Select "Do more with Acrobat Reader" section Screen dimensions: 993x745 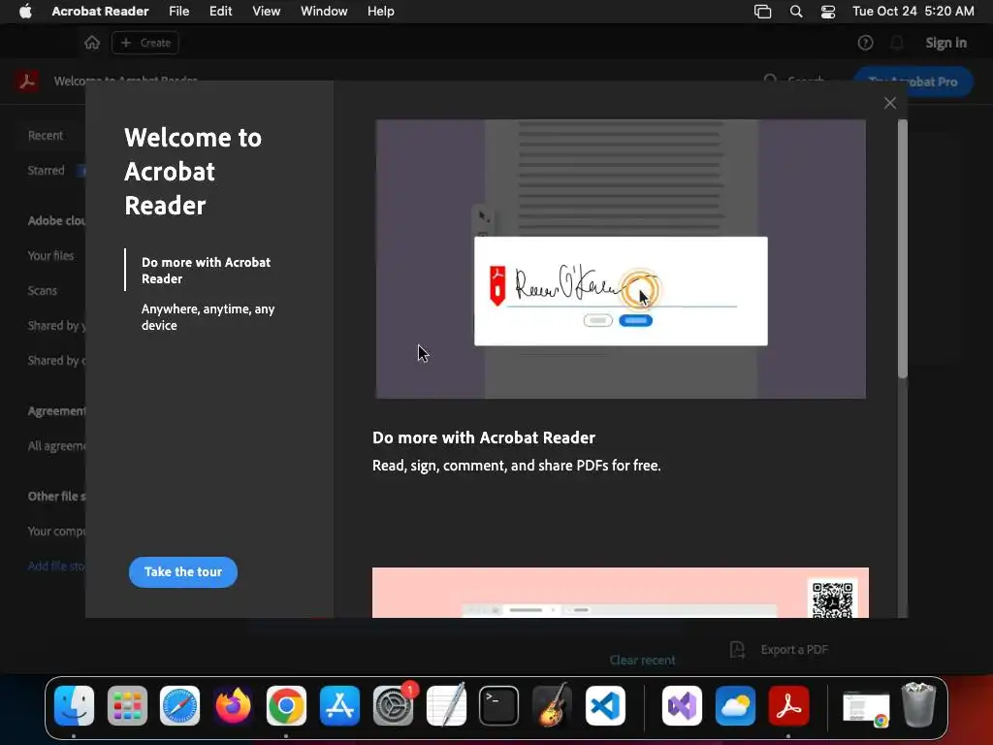point(206,270)
